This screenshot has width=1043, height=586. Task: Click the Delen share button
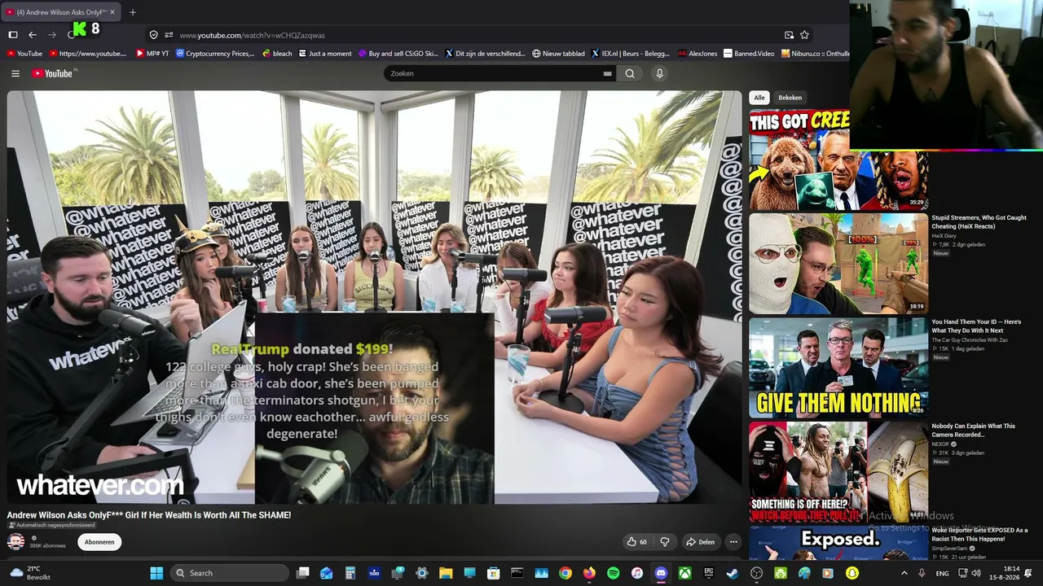click(700, 542)
